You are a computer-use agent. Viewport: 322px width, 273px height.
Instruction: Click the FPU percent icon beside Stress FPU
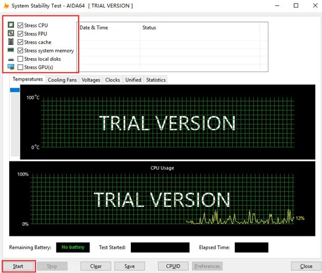click(x=11, y=33)
